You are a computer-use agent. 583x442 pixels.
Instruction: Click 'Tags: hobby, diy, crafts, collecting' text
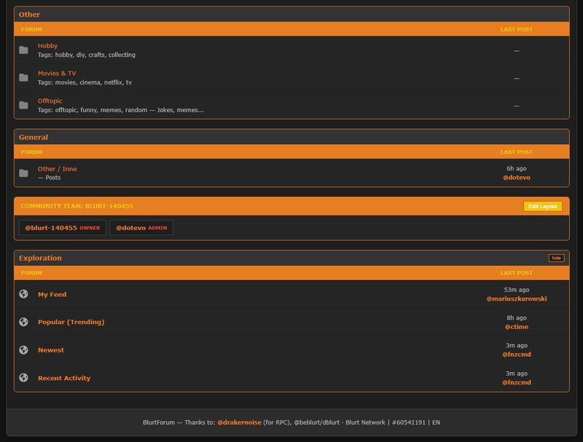point(86,55)
